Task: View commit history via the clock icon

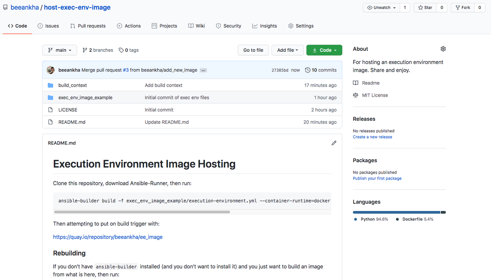Action: pos(308,70)
